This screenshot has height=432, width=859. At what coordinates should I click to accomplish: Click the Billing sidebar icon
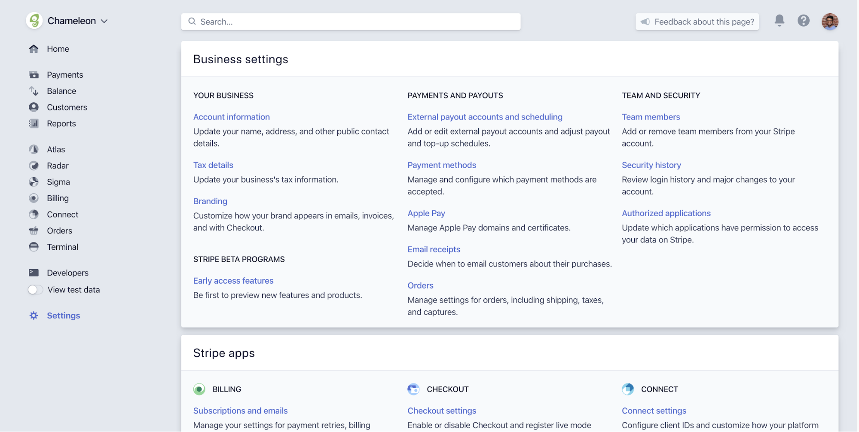point(34,198)
